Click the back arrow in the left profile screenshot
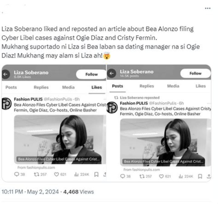Viewport: 218px width, 204px height. coord(5,74)
